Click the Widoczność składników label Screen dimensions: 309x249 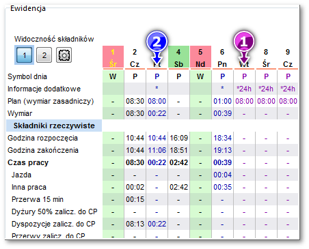pyautogui.click(x=54, y=39)
